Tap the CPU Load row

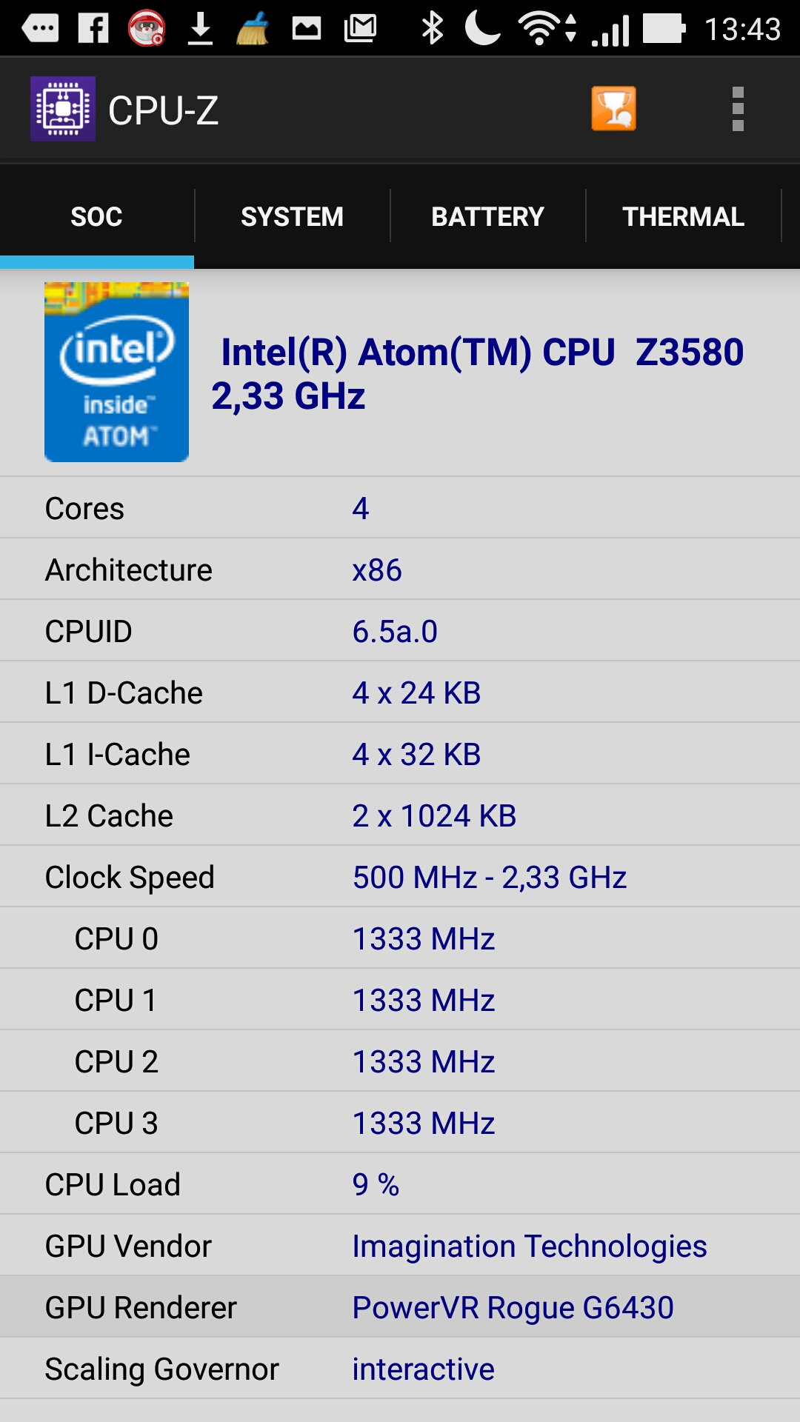400,1184
